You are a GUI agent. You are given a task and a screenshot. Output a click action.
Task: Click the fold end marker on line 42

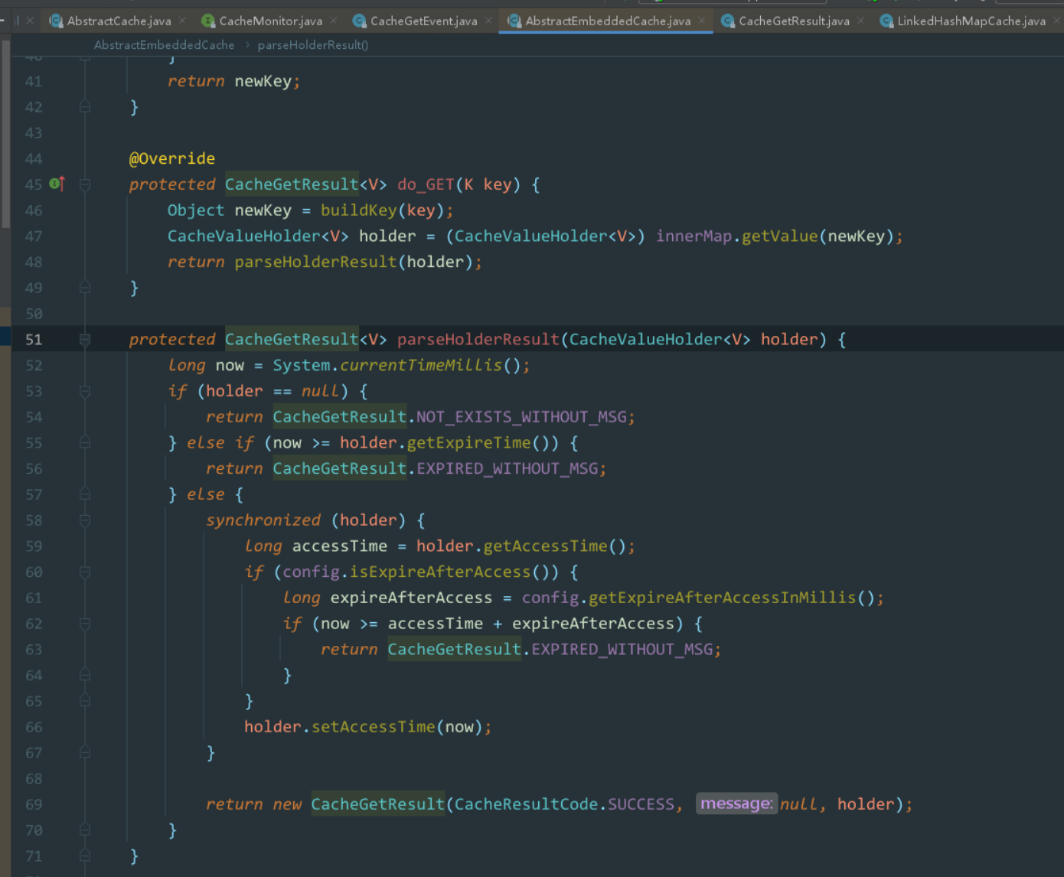coord(85,106)
